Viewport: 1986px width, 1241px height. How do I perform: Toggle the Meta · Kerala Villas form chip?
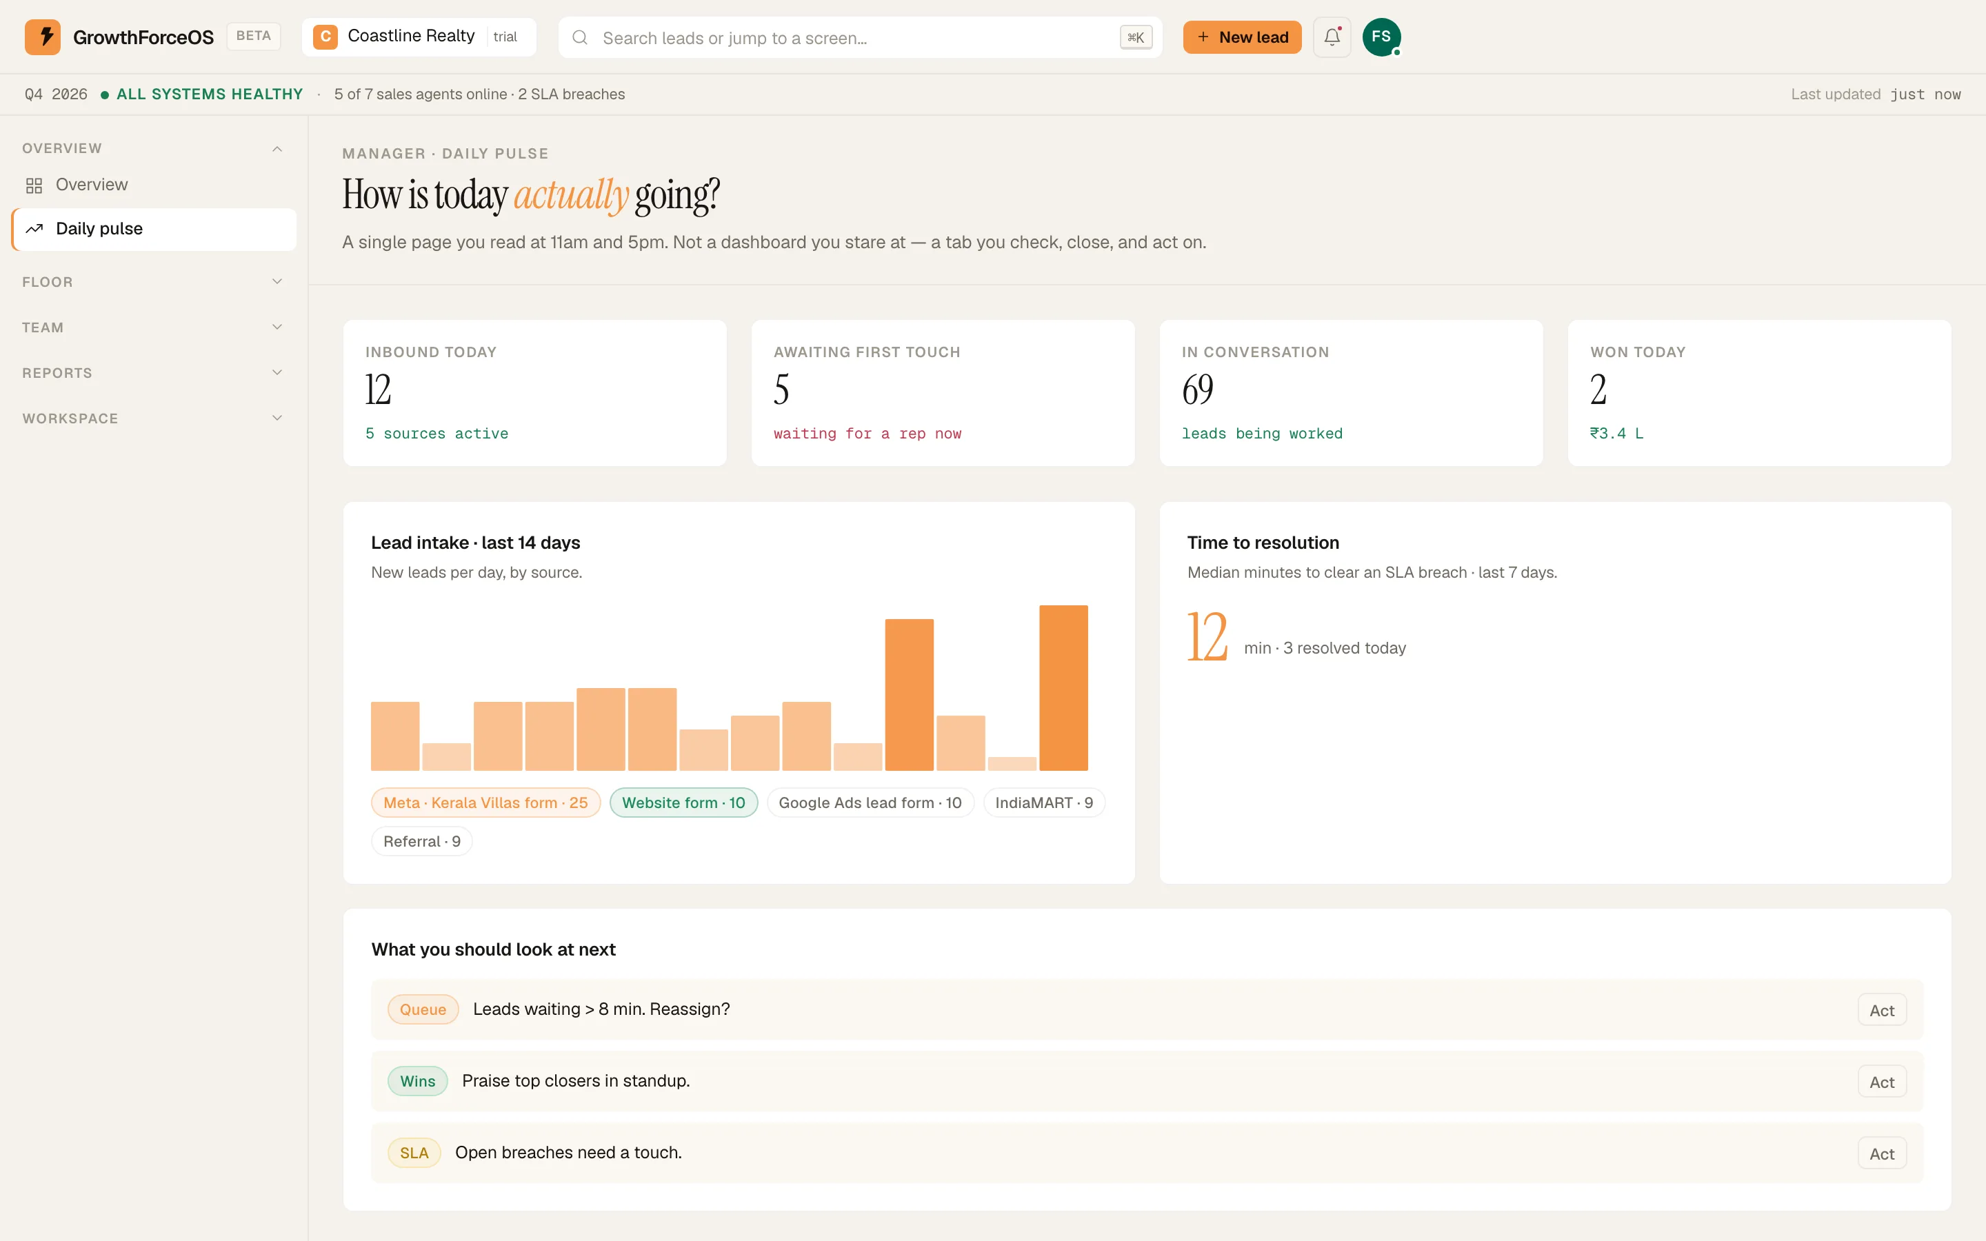click(486, 803)
